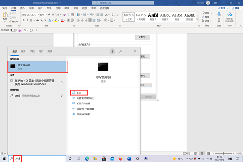The height and width of the screenshot is (162, 243).
Task: Toggle bold formatting in the ribbon
Action: pyautogui.click(x=23, y=20)
